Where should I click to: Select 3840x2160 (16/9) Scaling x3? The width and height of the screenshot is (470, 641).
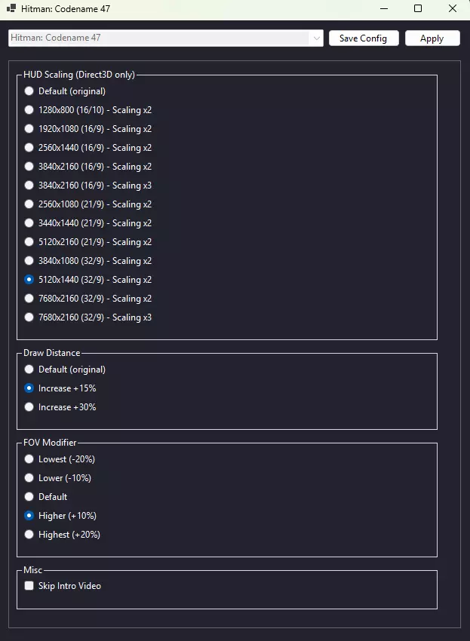tap(29, 186)
